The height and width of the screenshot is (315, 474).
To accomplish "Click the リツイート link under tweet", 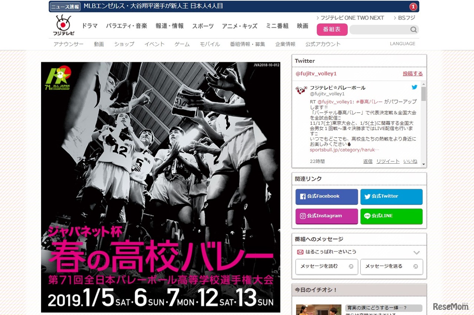I will click(388, 161).
